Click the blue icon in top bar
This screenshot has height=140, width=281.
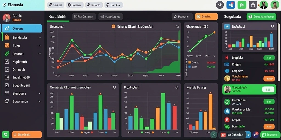coord(231,5)
